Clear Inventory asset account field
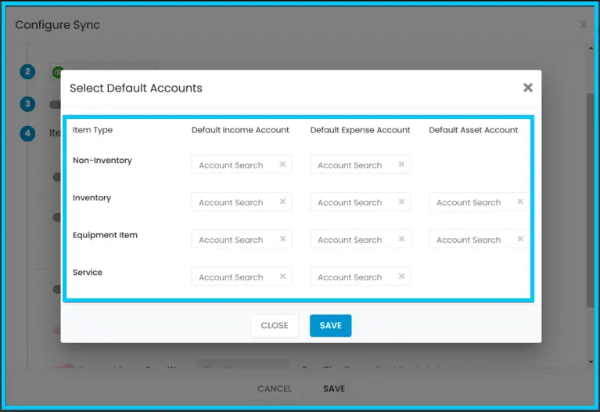The image size is (600, 412). point(520,201)
